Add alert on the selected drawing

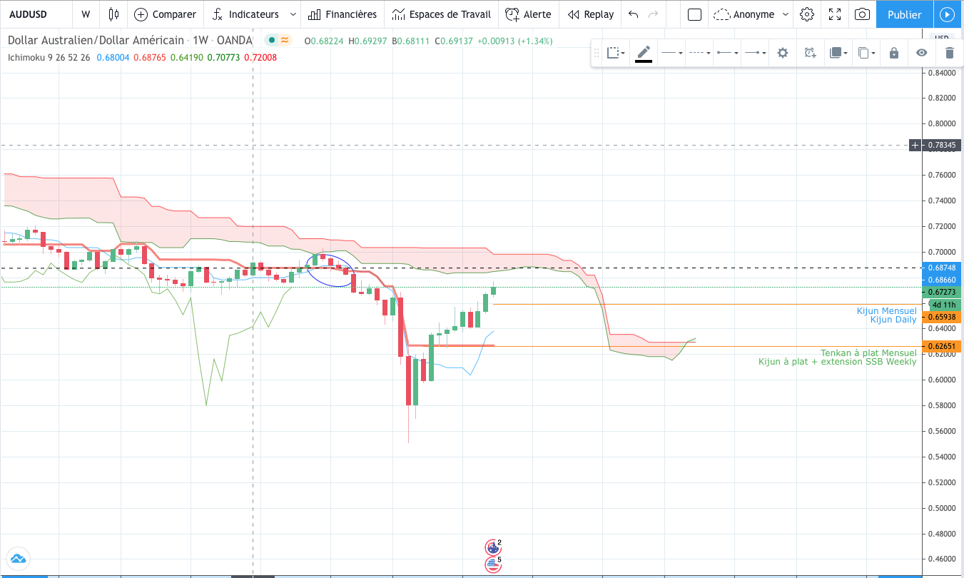810,53
